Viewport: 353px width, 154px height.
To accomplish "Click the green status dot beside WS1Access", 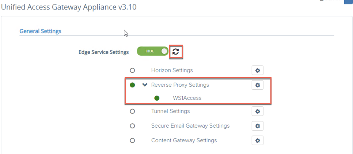I will (157, 98).
